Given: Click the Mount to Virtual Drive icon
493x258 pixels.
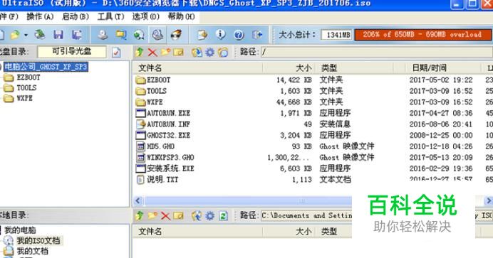Looking at the screenshot, I should 157,35.
